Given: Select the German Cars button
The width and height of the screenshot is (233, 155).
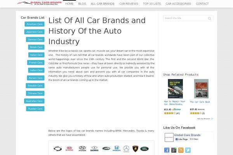Looking at the screenshot, I should click(x=35, y=40).
